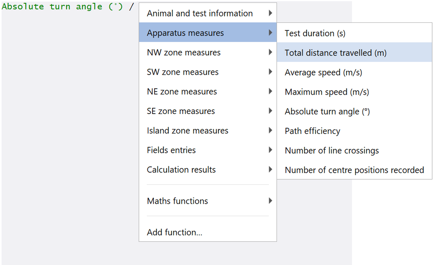Insert Number of centre positions recorded
This screenshot has height=265, width=434.
coord(354,170)
